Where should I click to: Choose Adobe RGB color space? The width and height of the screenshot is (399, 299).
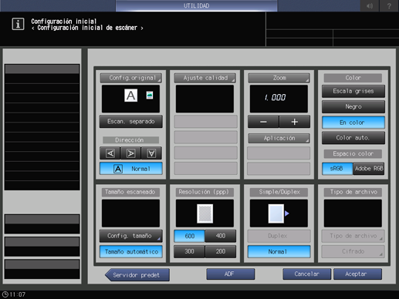coord(369,169)
